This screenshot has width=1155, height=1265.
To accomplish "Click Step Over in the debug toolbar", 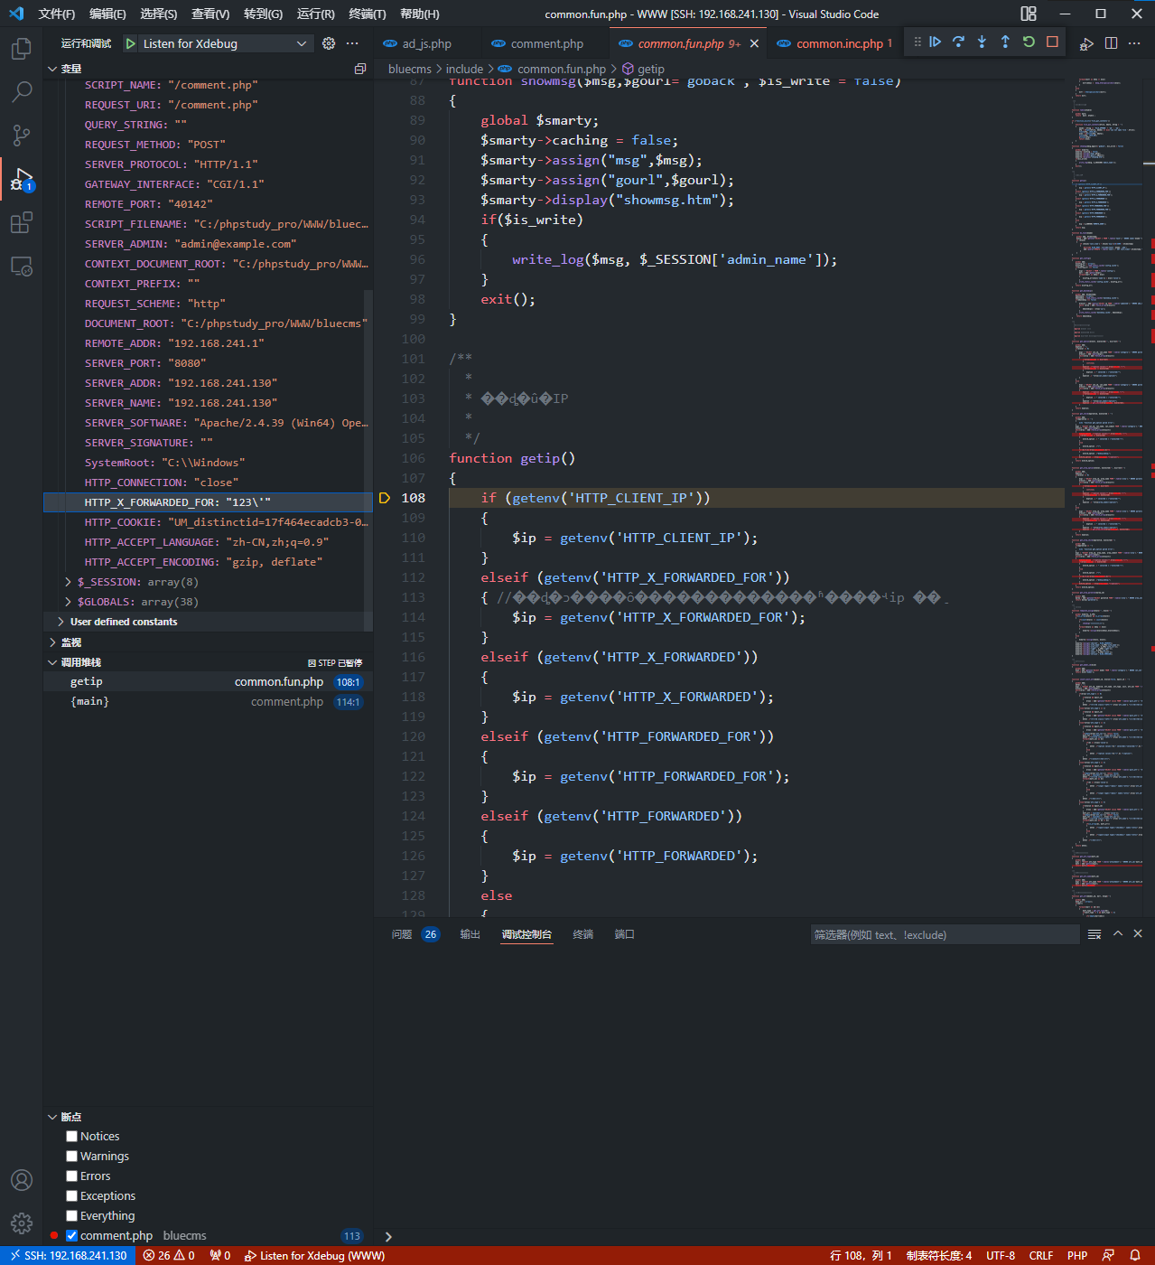I will pyautogui.click(x=958, y=42).
